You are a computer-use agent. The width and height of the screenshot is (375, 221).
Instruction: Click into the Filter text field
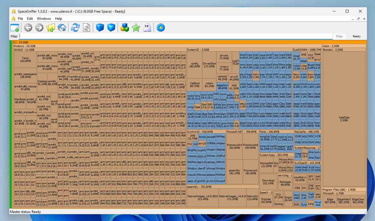(x=175, y=36)
